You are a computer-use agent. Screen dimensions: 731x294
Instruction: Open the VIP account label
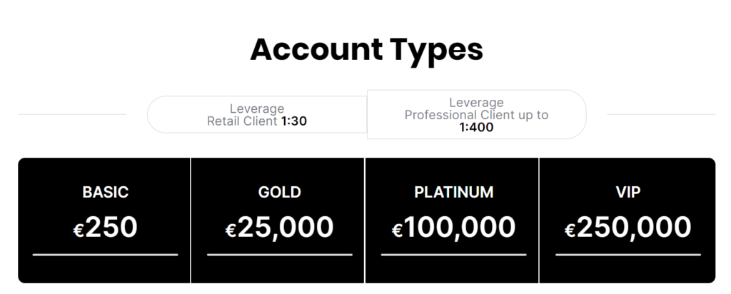(627, 192)
